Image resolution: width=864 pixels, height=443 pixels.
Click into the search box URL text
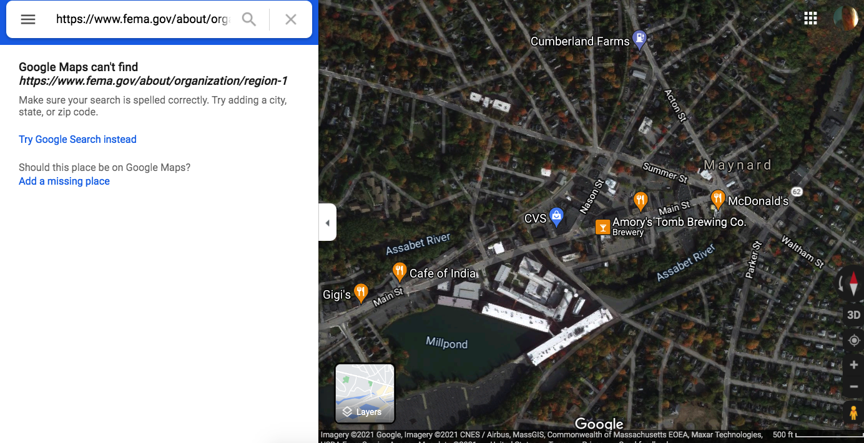coord(143,19)
